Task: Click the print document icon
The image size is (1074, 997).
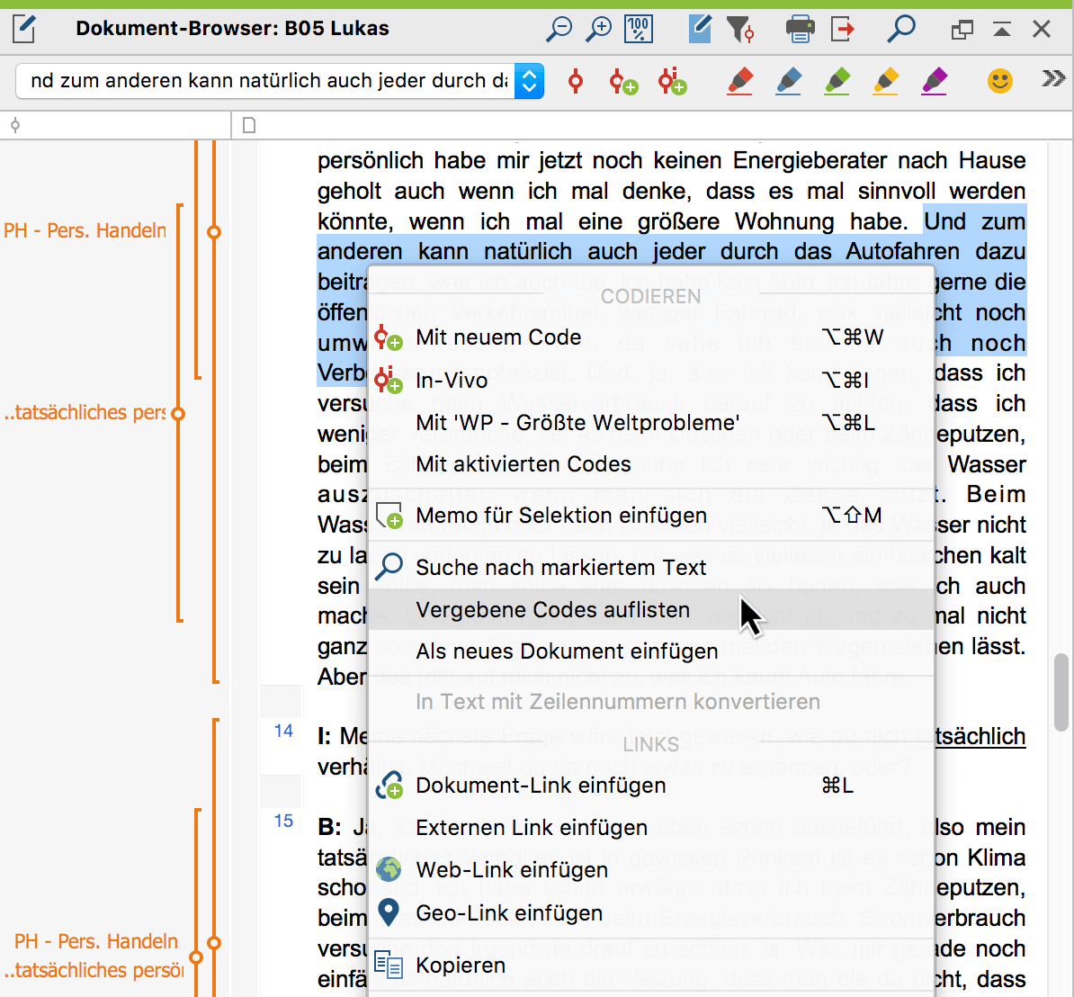Action: coord(800,29)
